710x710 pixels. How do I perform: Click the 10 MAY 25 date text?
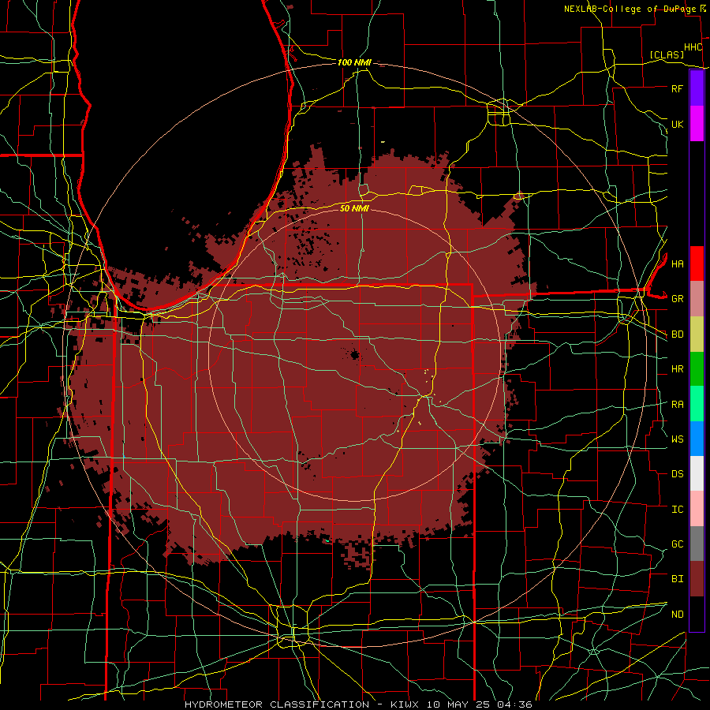pos(458,704)
